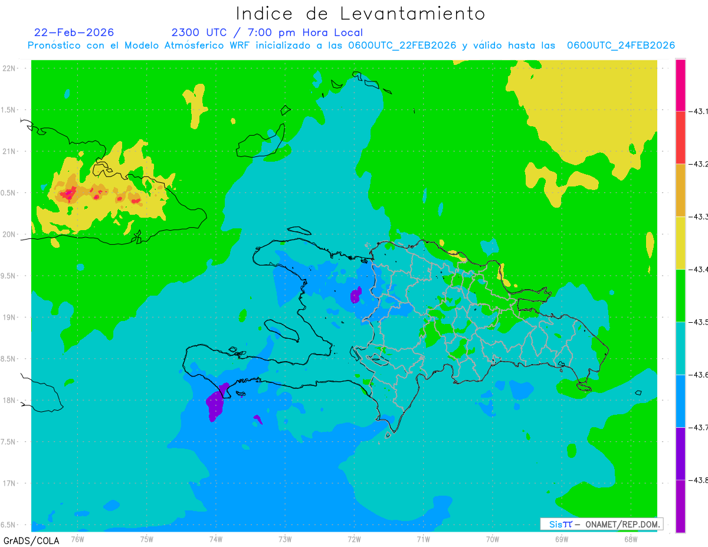This screenshot has height=547, width=708.
Task: Click the 69W longitude axis label
Action: click(x=562, y=538)
